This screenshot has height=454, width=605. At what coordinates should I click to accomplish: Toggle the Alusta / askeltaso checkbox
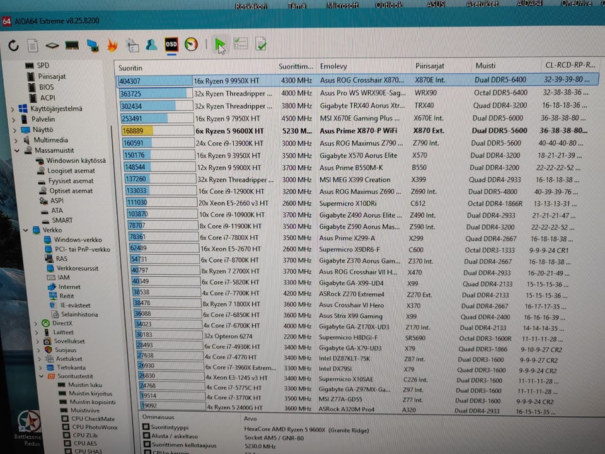point(147,436)
